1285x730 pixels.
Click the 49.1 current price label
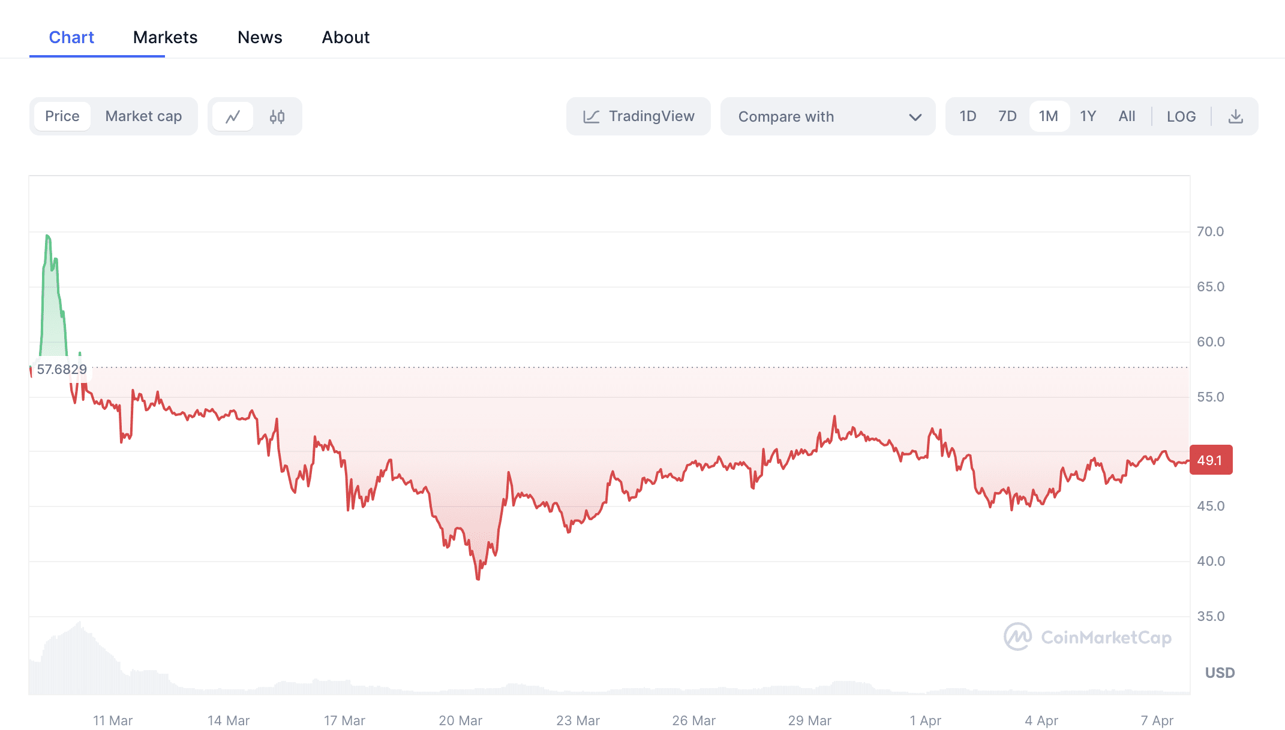(1211, 460)
